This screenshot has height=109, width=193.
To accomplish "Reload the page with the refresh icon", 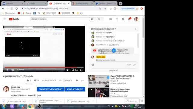I will coord(12,8).
